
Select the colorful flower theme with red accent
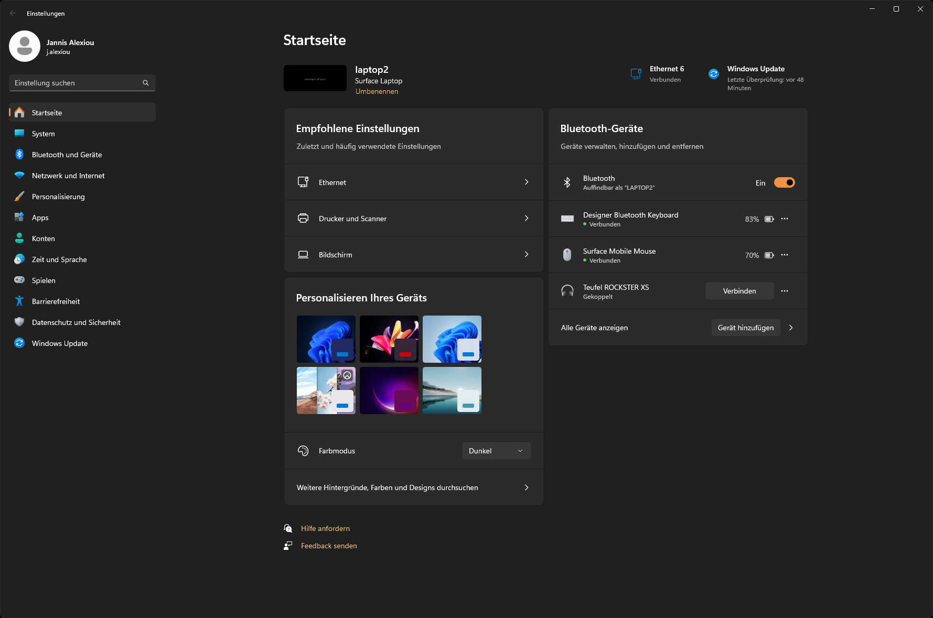(389, 339)
